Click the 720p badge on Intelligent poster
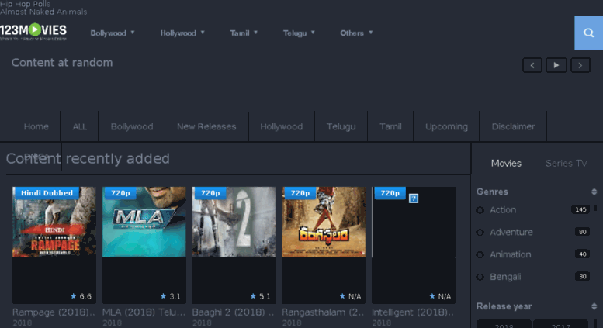The image size is (603, 328). 389,193
